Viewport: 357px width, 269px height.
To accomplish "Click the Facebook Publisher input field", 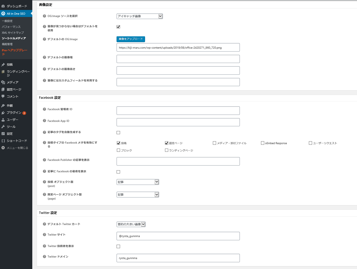I will point(178,161).
